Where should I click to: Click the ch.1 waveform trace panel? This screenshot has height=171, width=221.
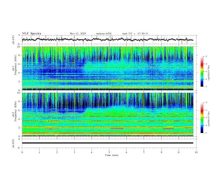(109, 40)
